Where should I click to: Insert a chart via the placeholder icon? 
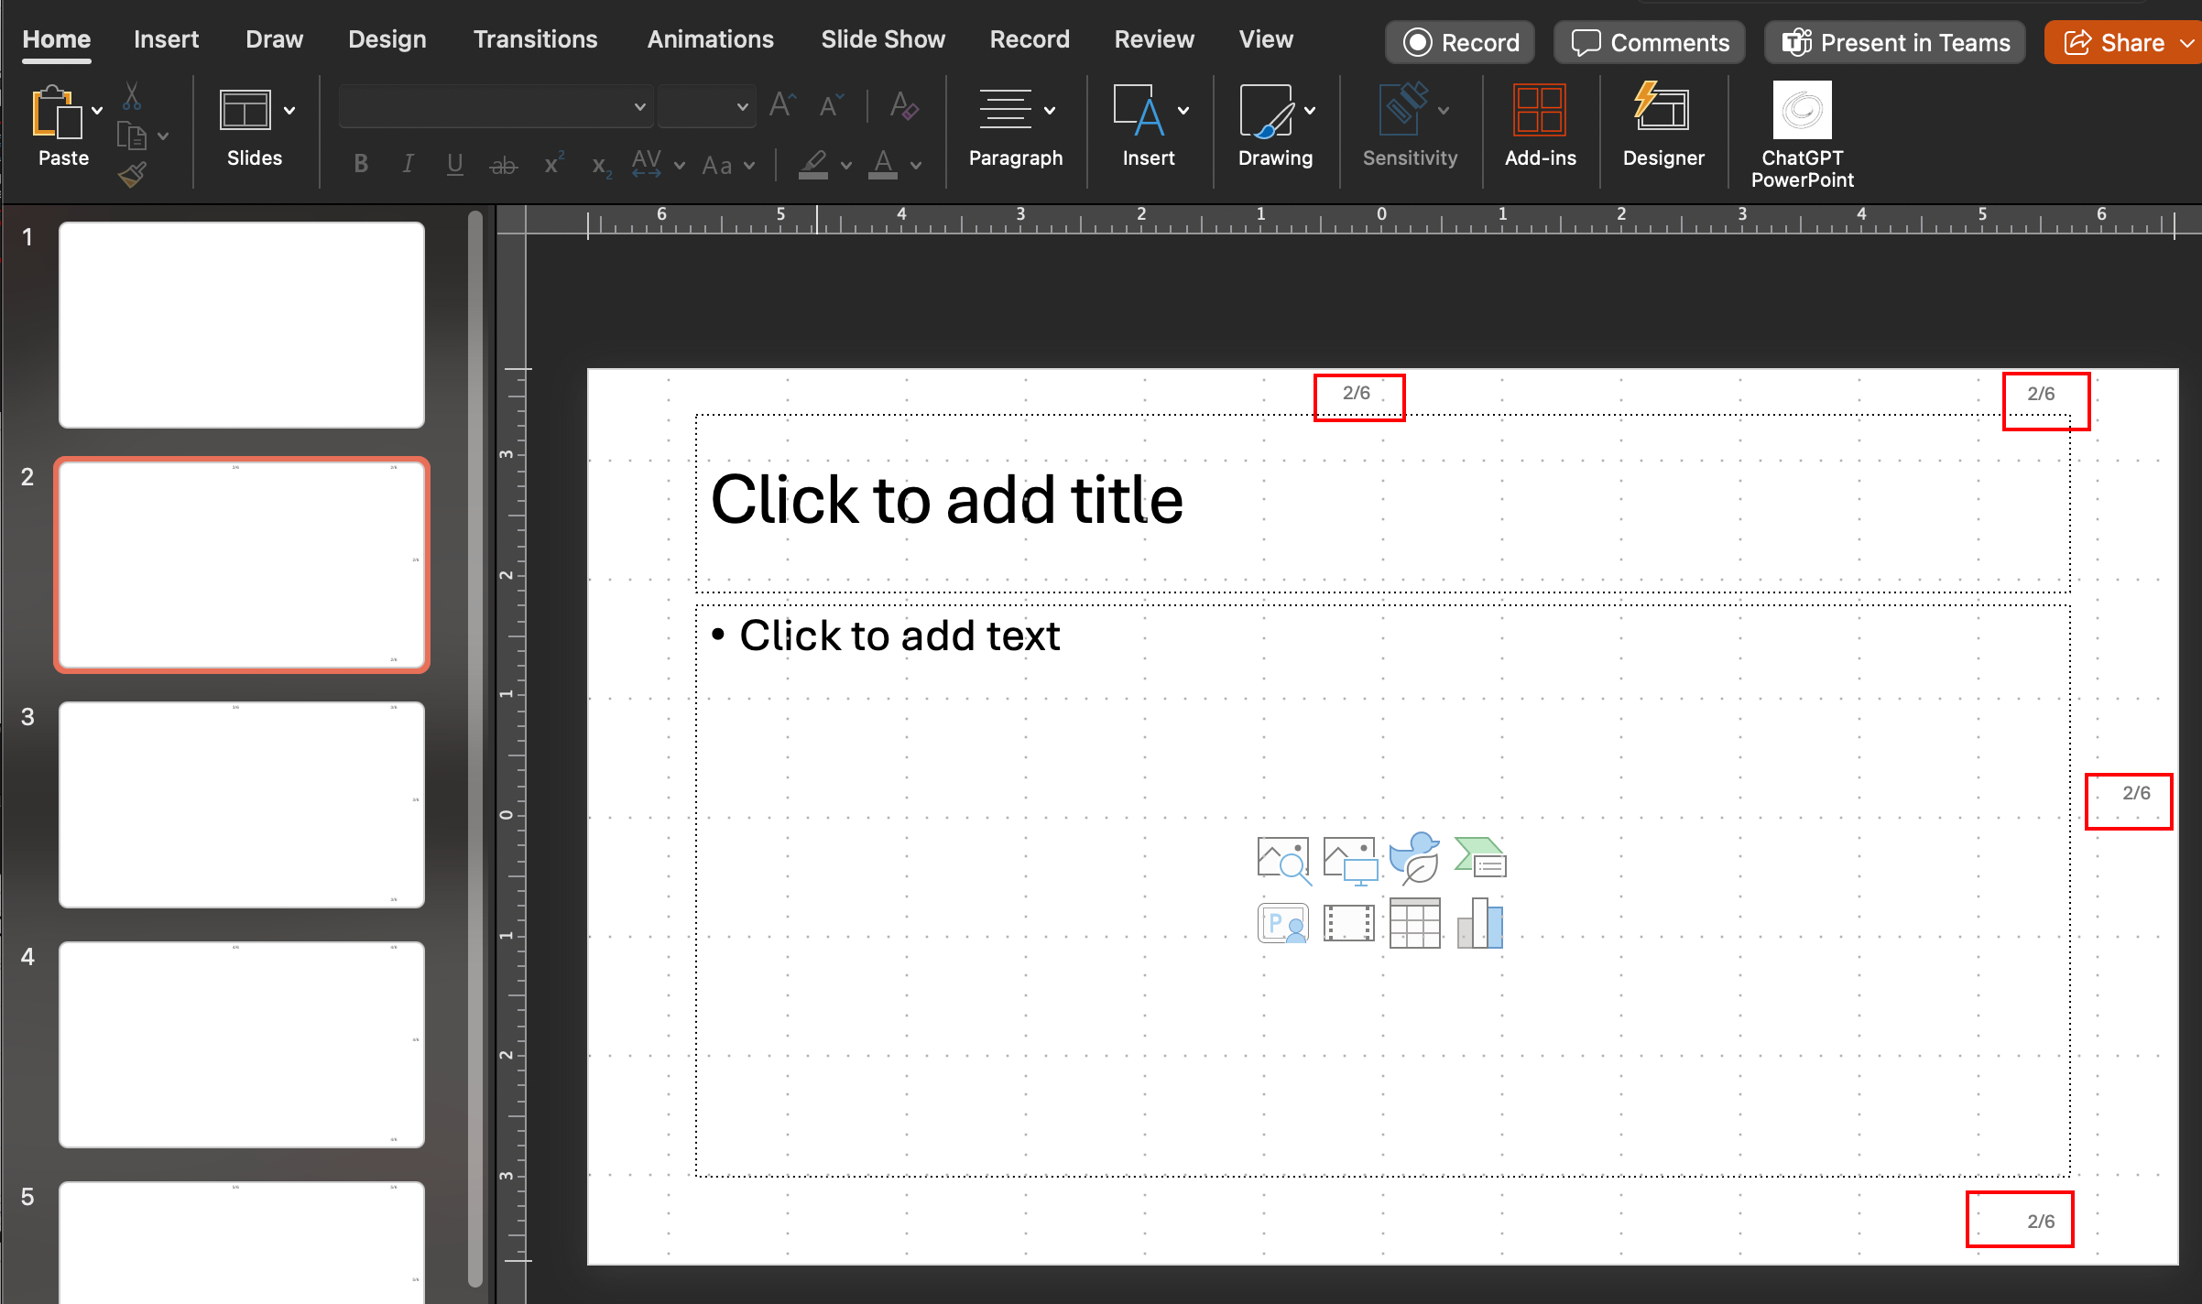(x=1480, y=923)
